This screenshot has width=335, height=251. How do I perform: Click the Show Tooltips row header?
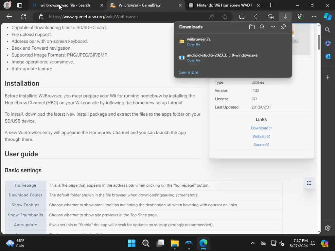26,205
